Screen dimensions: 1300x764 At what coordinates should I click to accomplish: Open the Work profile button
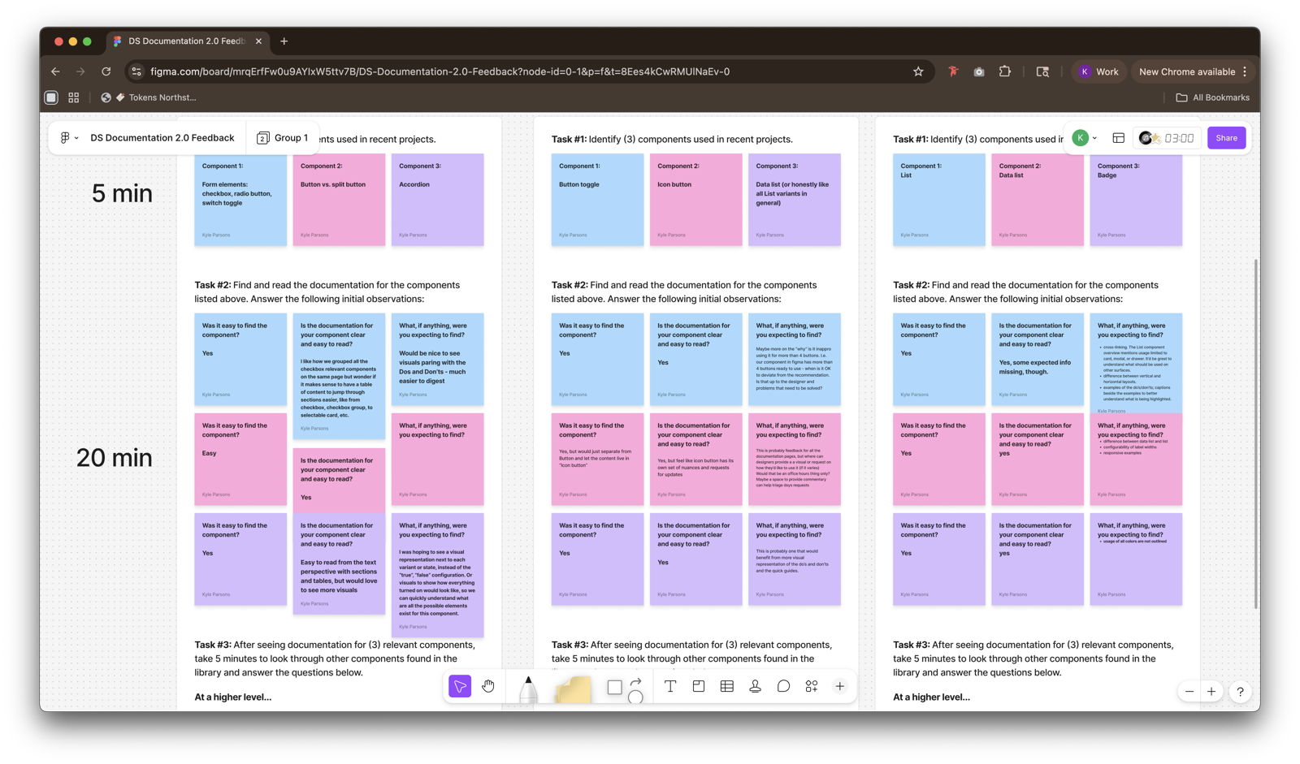click(1098, 71)
